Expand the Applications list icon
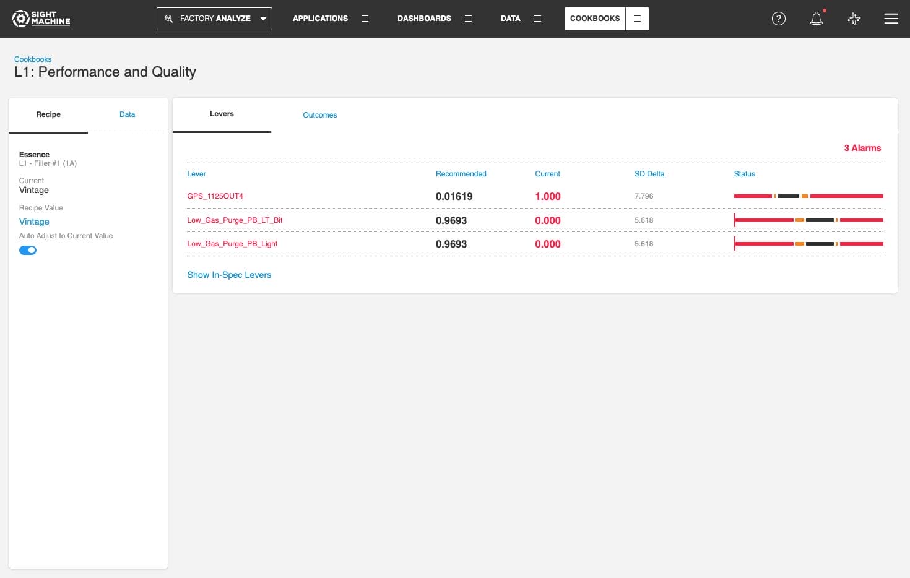The width and height of the screenshot is (910, 578). (365, 19)
